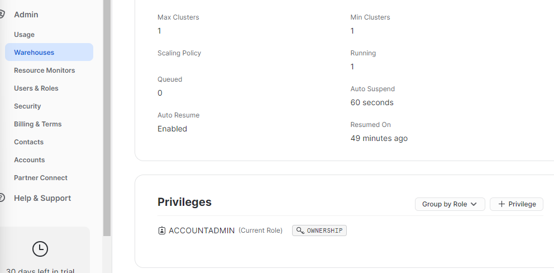Open Billing & Terms
Screen dimensions: 554x273
[38, 124]
